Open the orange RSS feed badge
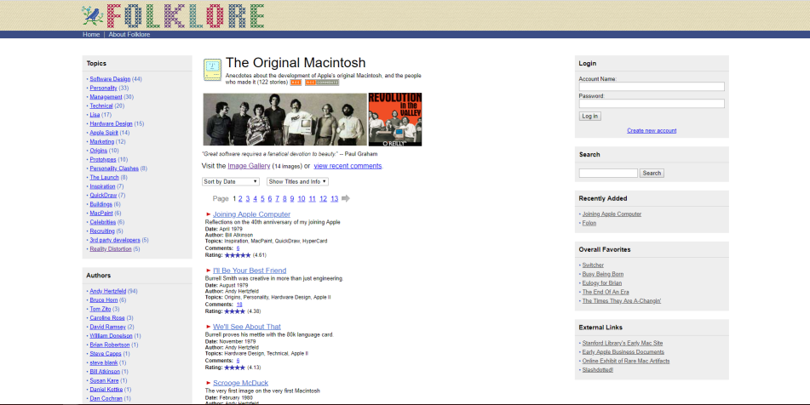This screenshot has width=810, height=405. [x=296, y=83]
